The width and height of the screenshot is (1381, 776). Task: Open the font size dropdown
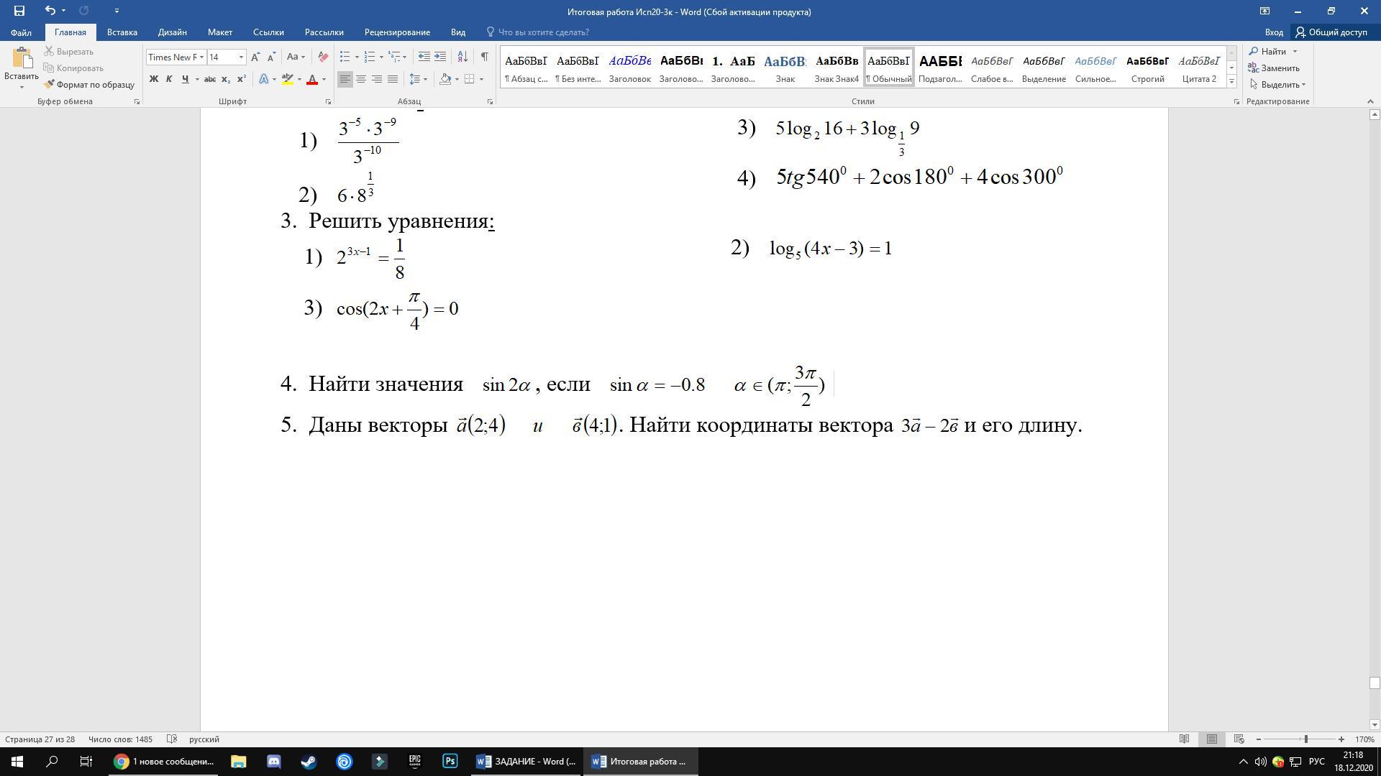[241, 57]
